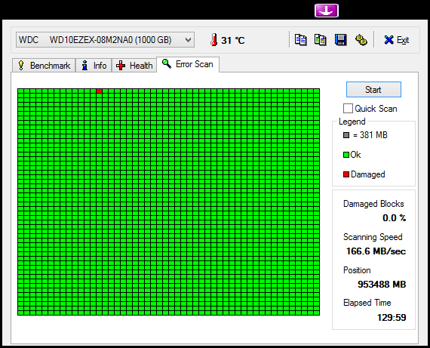Click the red damaged block in grid
430x348 pixels.
point(100,91)
